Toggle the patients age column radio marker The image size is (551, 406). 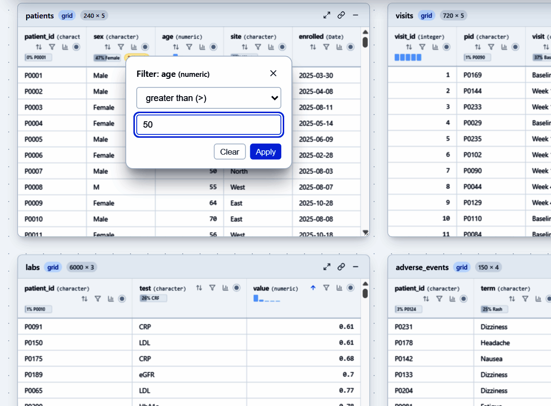213,47
